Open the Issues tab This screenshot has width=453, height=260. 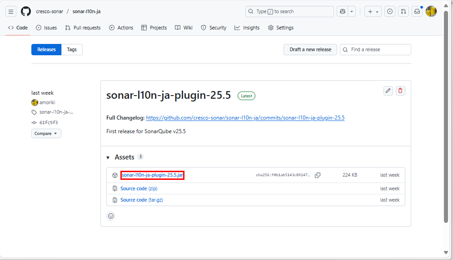coord(46,28)
